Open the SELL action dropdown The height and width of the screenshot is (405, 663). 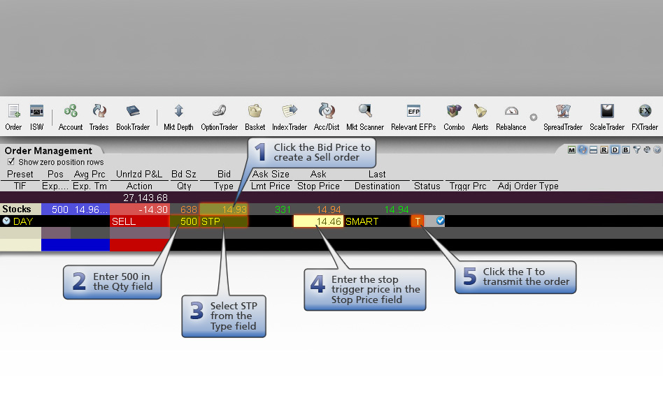(x=140, y=221)
